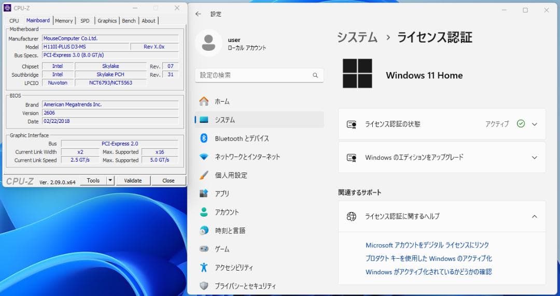Click the activation state certificate icon

352,124
